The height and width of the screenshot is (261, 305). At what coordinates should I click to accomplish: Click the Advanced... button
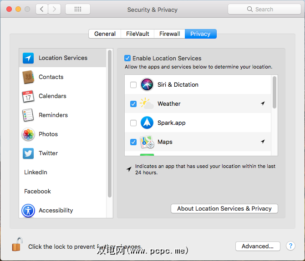258,246
